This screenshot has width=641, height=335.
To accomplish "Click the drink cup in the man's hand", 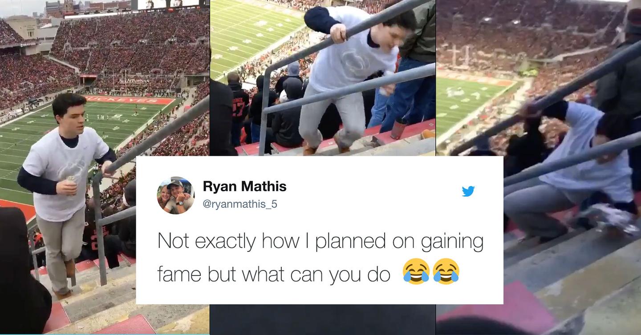I will pos(70,182).
